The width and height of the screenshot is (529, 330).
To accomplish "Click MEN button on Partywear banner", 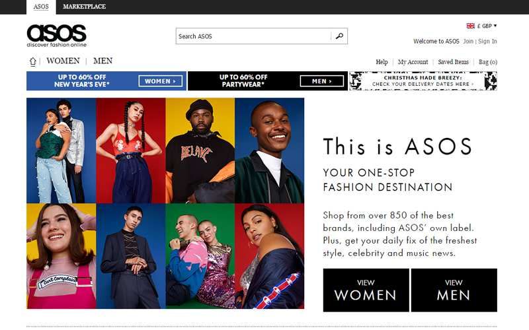I will (x=322, y=81).
